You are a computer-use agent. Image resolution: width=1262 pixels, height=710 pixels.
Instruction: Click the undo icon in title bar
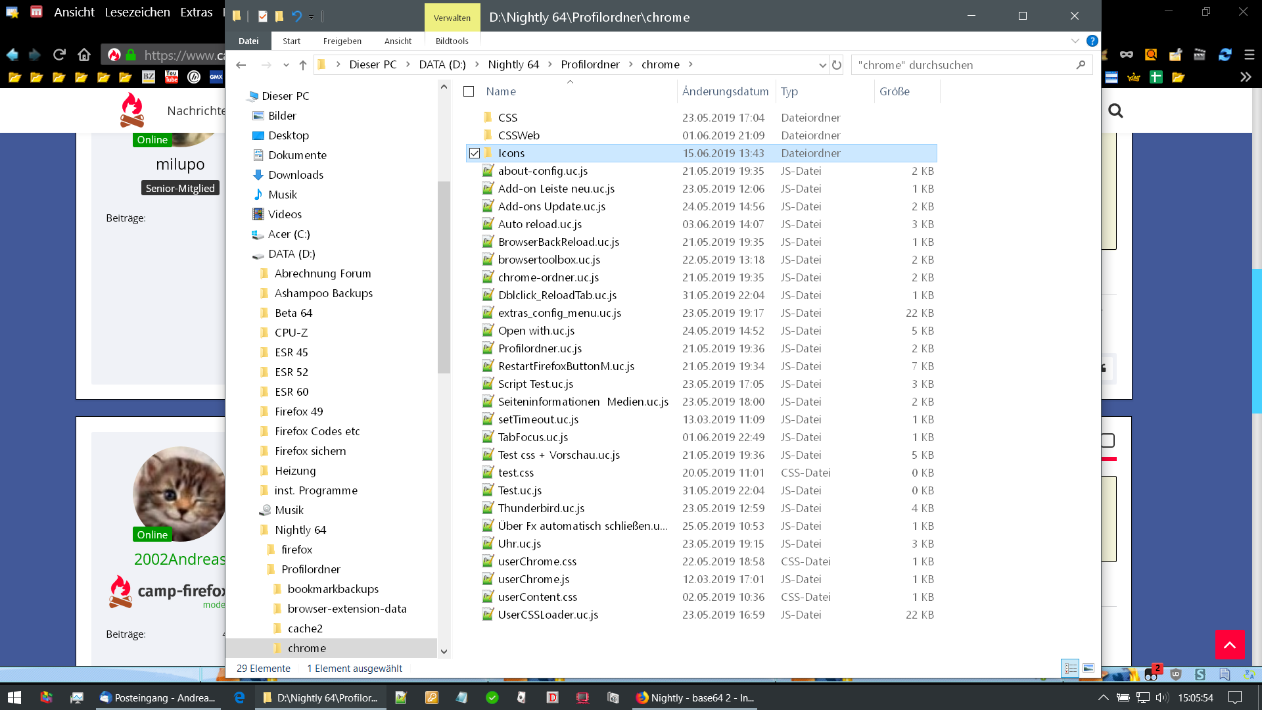click(296, 16)
